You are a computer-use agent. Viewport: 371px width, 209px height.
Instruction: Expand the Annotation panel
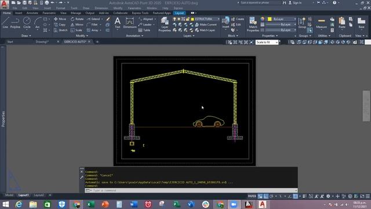(134, 36)
